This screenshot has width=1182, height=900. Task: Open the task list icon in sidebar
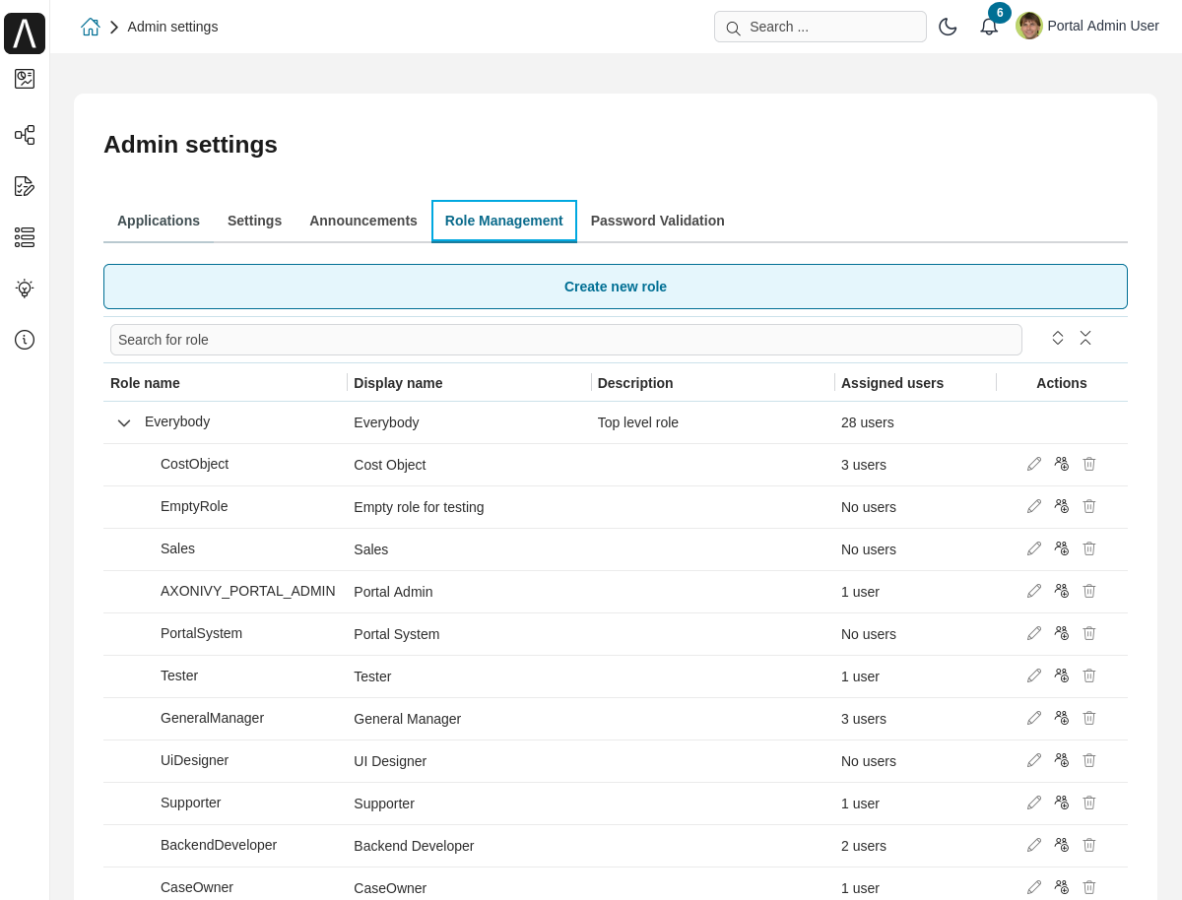click(x=25, y=186)
